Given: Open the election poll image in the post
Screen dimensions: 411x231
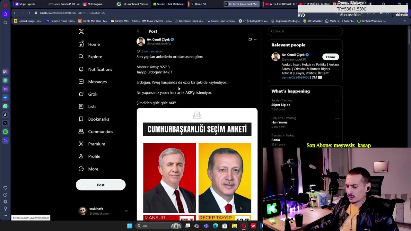Looking at the screenshot, I should pos(197,165).
